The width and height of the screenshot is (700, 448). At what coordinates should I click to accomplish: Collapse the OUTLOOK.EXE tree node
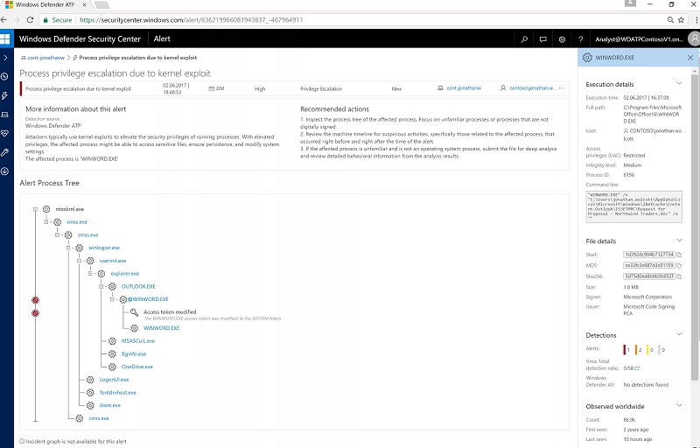coord(101,286)
